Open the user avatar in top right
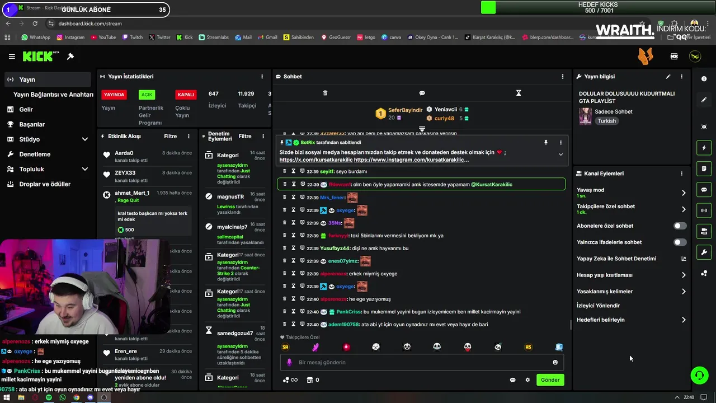 coord(695,57)
